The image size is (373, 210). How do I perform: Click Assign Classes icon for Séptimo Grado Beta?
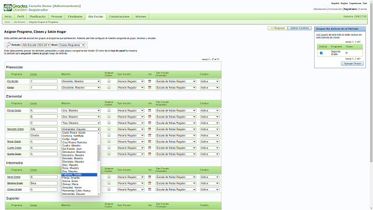click(x=109, y=183)
